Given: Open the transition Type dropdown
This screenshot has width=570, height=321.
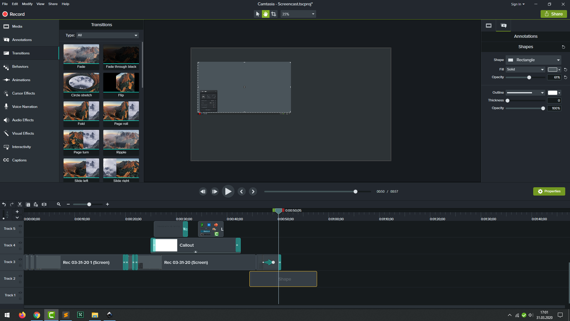Looking at the screenshot, I should tap(107, 35).
